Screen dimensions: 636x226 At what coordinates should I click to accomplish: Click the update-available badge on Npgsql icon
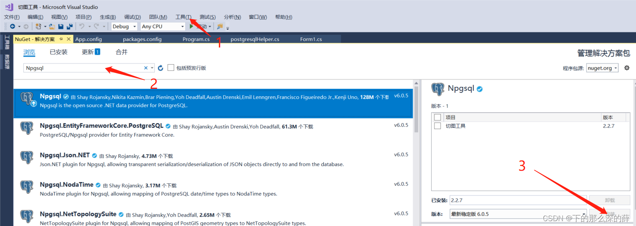34,104
